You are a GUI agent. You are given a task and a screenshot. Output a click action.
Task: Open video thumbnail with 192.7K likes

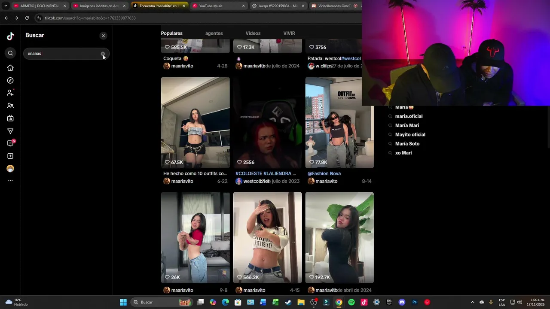[x=339, y=238]
